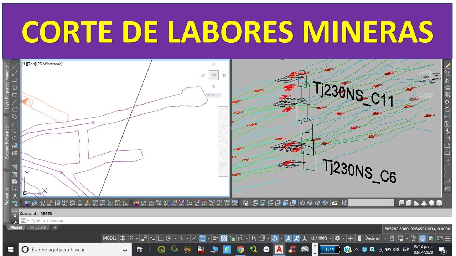Select the Rotate tool in modify toolbar
This screenshot has width=456, height=256.
pyautogui.click(x=447, y=109)
